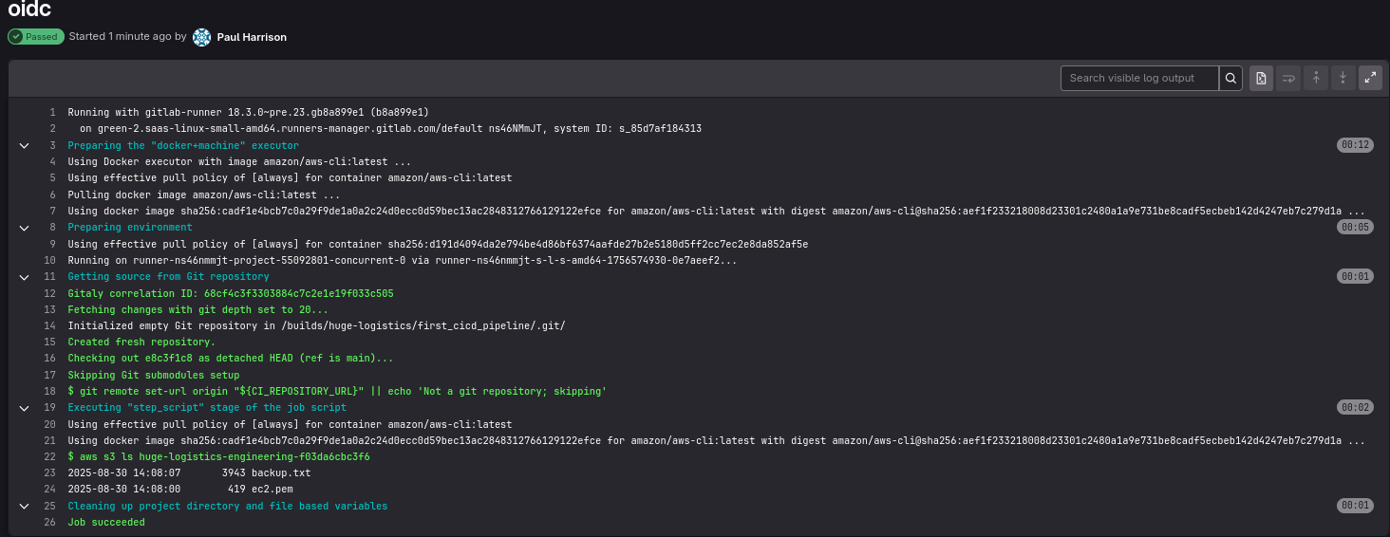Screen dimensions: 1390x537
Task: Click line number 22 link
Action: [50, 457]
